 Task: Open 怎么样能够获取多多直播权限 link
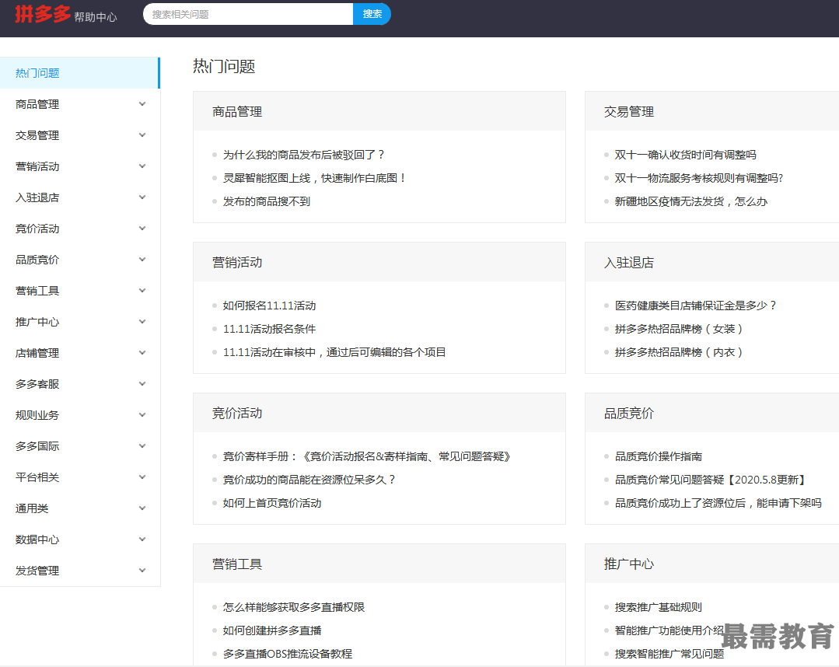point(294,607)
